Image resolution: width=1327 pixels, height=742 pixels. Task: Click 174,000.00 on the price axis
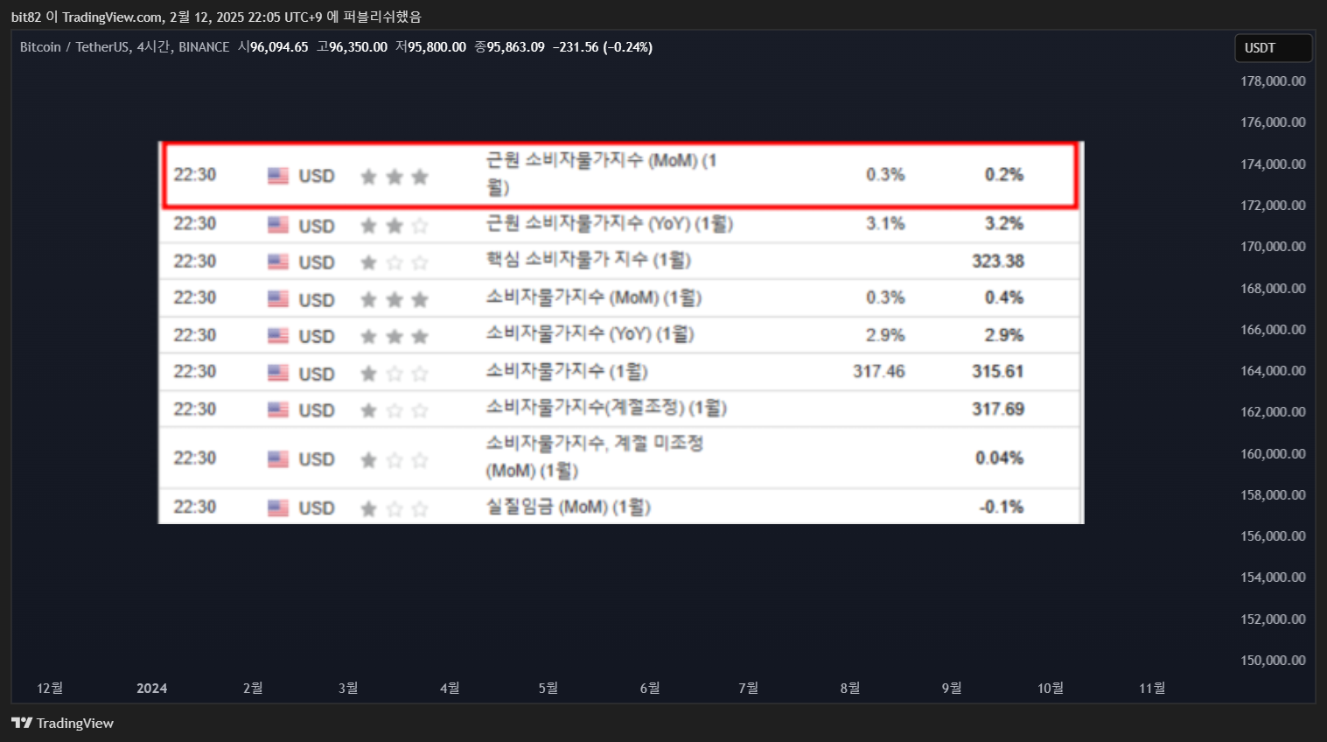[x=1273, y=164]
